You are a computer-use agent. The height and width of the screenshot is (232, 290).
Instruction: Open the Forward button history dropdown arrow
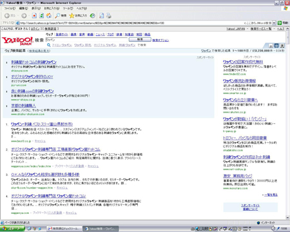point(28,15)
